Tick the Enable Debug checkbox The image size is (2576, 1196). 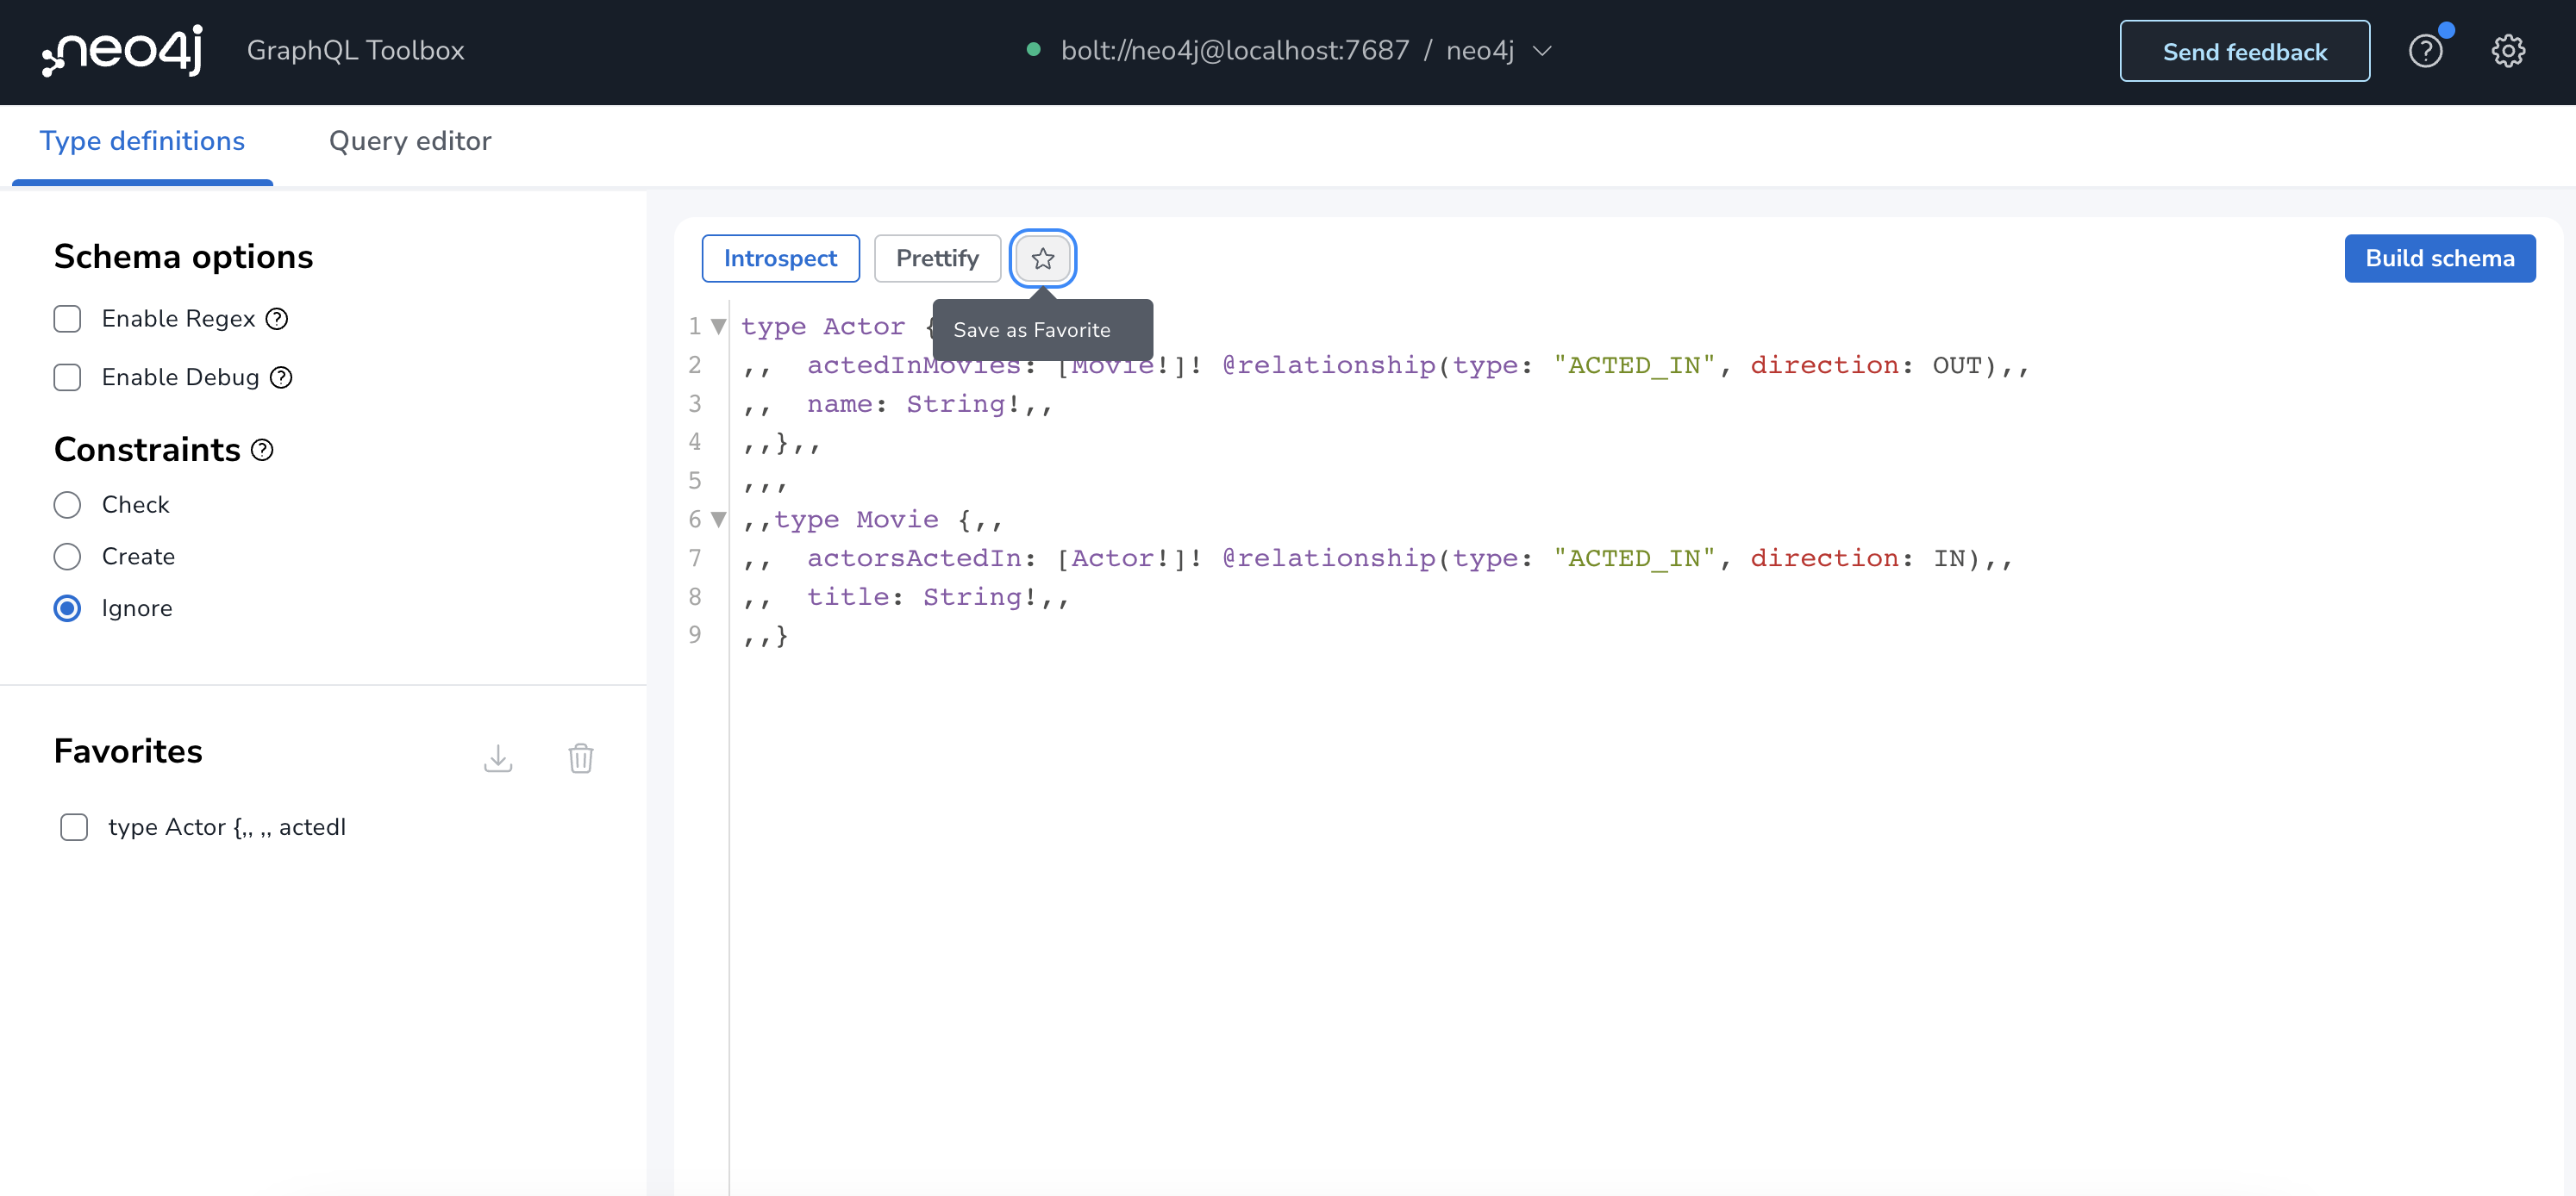click(67, 377)
